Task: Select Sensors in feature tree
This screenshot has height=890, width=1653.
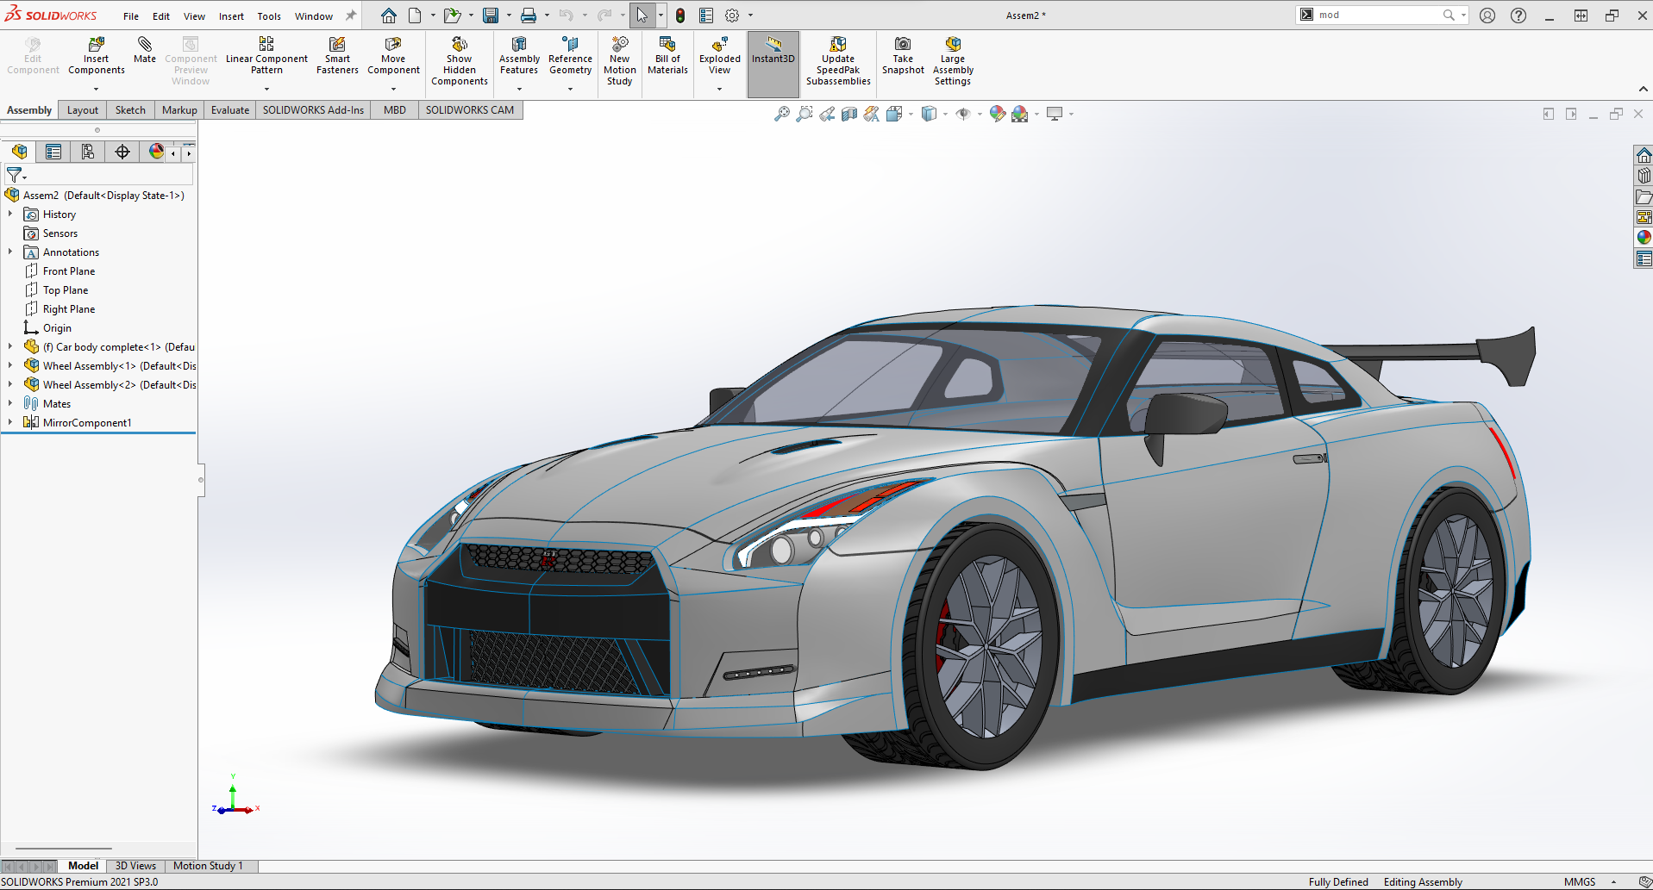Action: point(60,233)
